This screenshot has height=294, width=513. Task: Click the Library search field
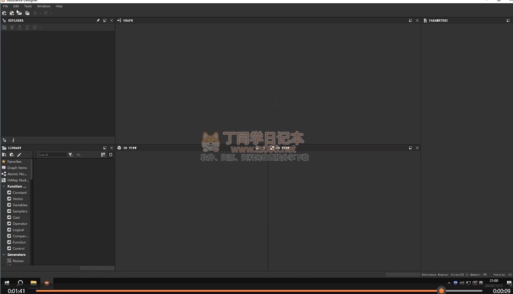(51, 155)
